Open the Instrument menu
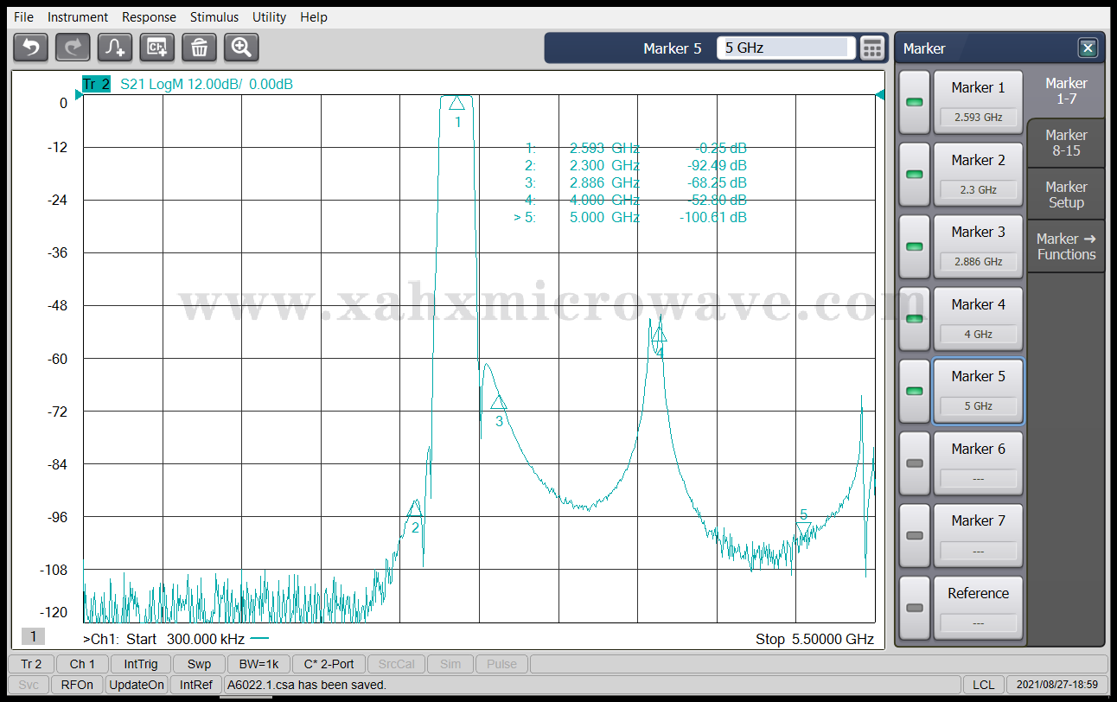The width and height of the screenshot is (1117, 702). [78, 17]
